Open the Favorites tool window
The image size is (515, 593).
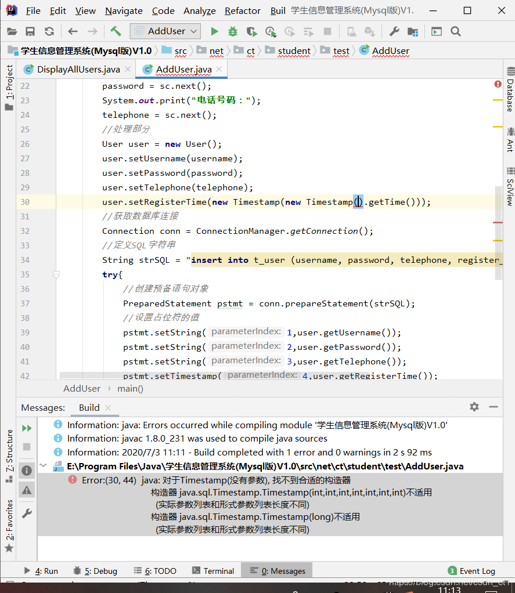pyautogui.click(x=9, y=526)
